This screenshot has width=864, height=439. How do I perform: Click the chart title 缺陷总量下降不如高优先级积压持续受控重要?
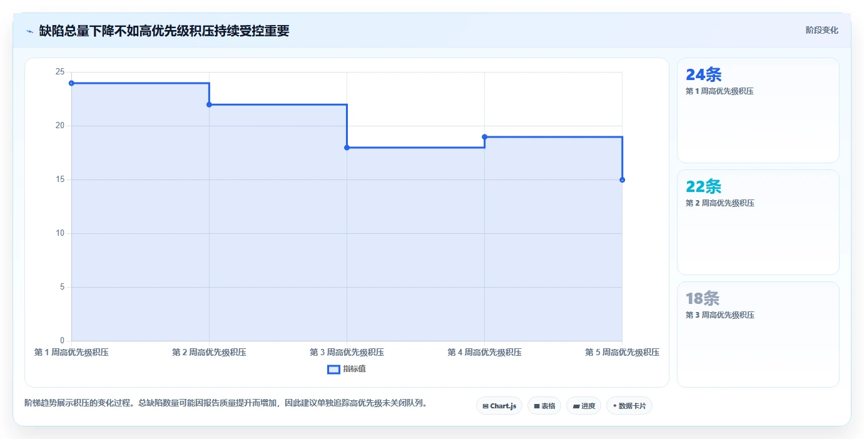pos(164,31)
